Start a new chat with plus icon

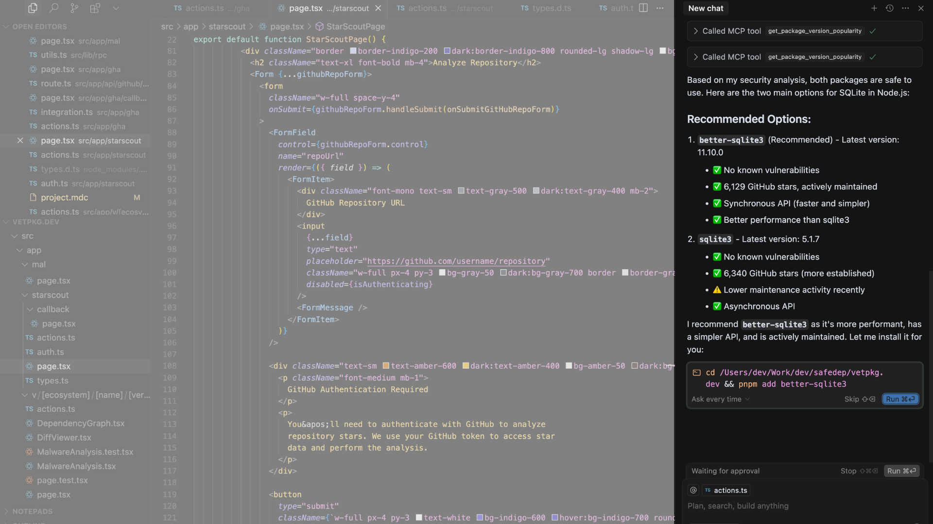pyautogui.click(x=874, y=8)
